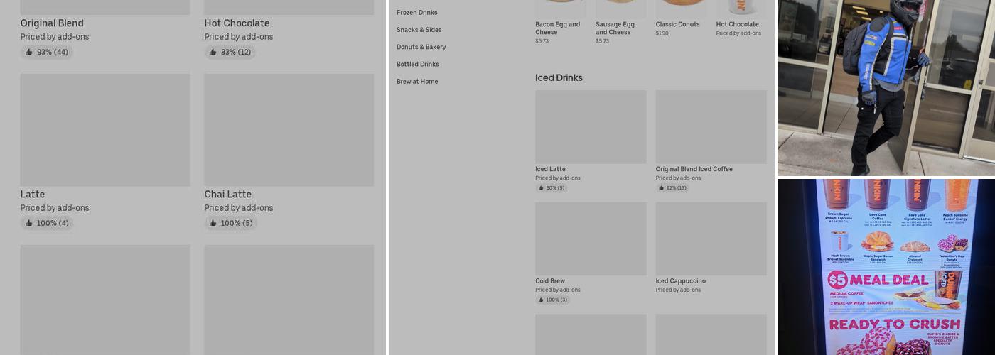
Task: Open the Bacon Egg and Cheese item
Action: coord(557,28)
